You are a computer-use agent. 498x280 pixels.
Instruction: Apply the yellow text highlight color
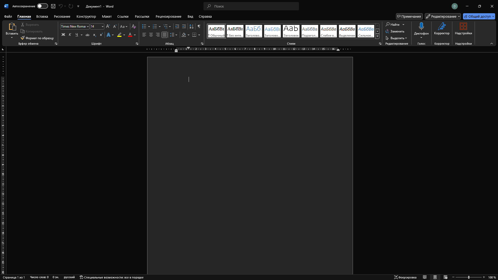click(x=119, y=35)
